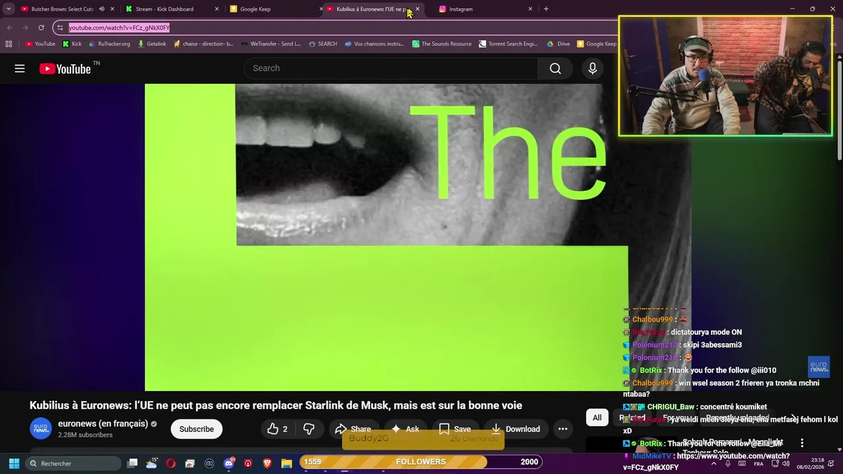Image resolution: width=843 pixels, height=474 pixels.
Task: Reload the page with the browser refresh icon
Action: tap(41, 28)
